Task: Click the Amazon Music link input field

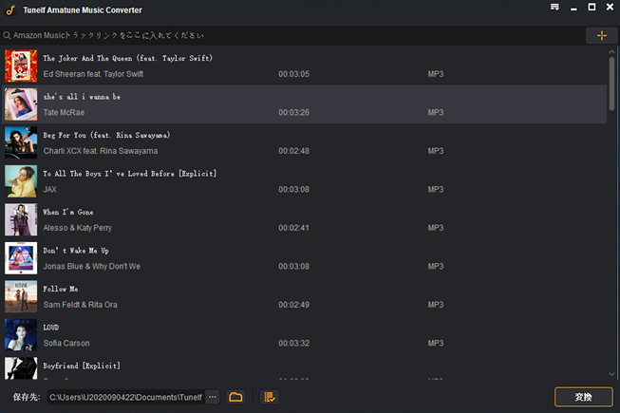Action: click(x=292, y=35)
